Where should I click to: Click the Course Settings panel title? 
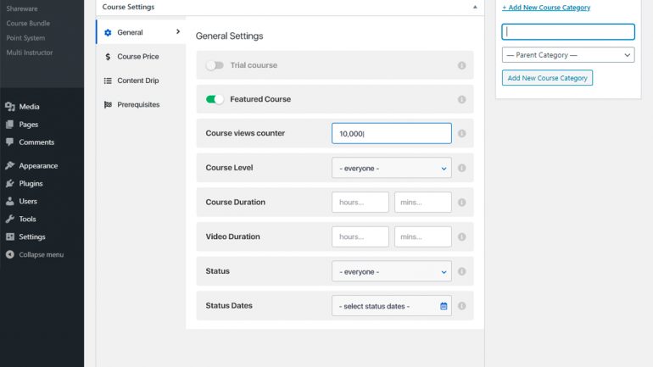[128, 7]
